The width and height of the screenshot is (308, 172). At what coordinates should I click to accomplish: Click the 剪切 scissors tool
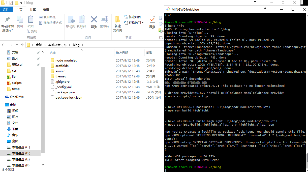pyautogui.click(x=32, y=31)
